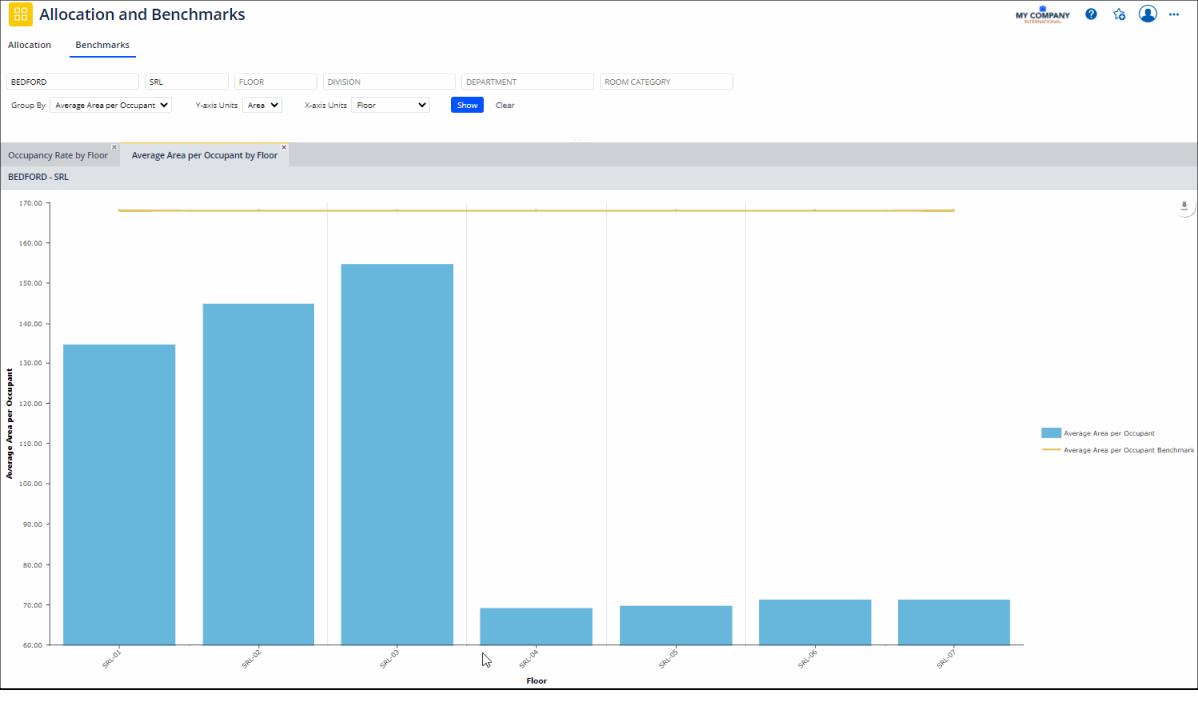Click the chart download icon

coord(1184,206)
